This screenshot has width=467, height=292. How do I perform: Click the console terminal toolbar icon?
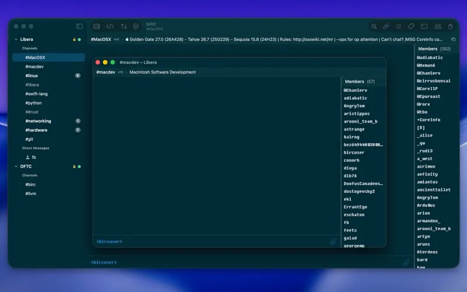click(x=424, y=26)
